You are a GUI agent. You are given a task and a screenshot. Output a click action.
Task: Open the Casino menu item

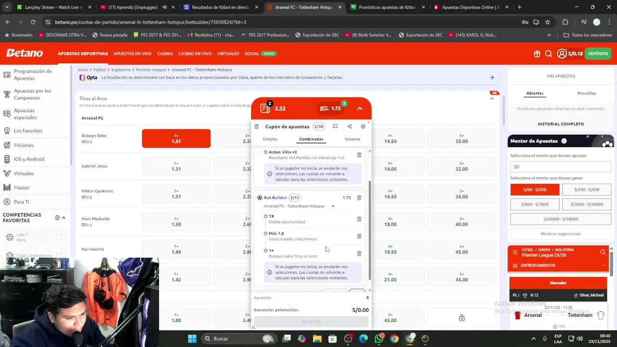tap(165, 53)
